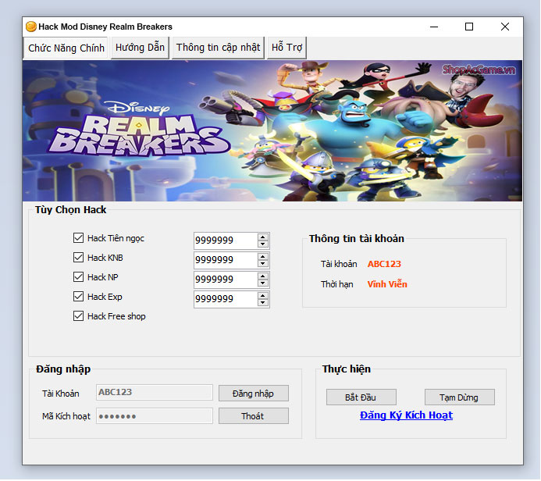Increase the Hack KNB value with up arrow
Image resolution: width=541 pixels, height=481 pixels.
tap(263, 257)
